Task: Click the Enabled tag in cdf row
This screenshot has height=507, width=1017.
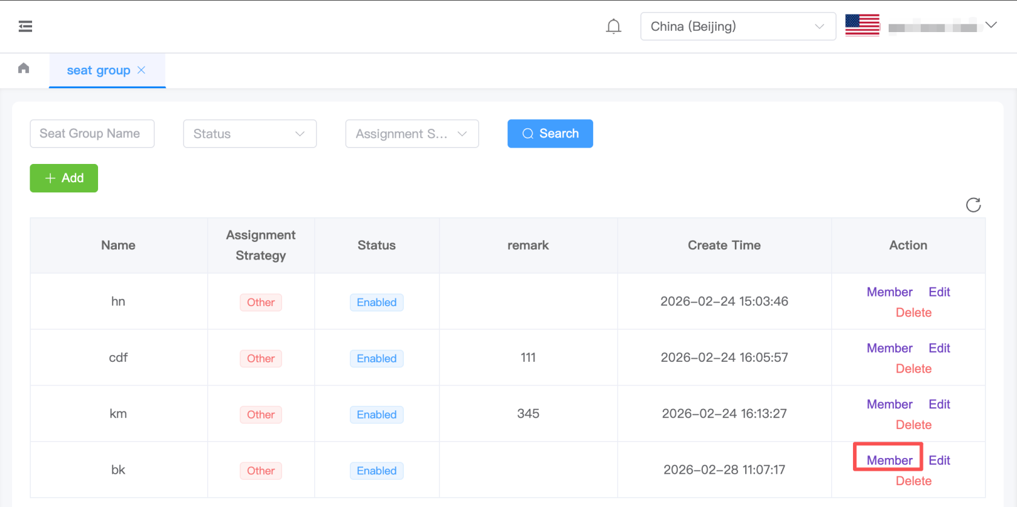Action: point(377,359)
